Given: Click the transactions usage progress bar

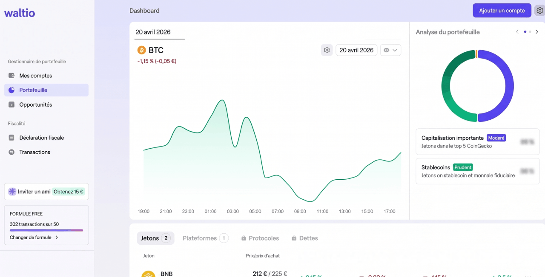Looking at the screenshot, I should click(x=46, y=230).
